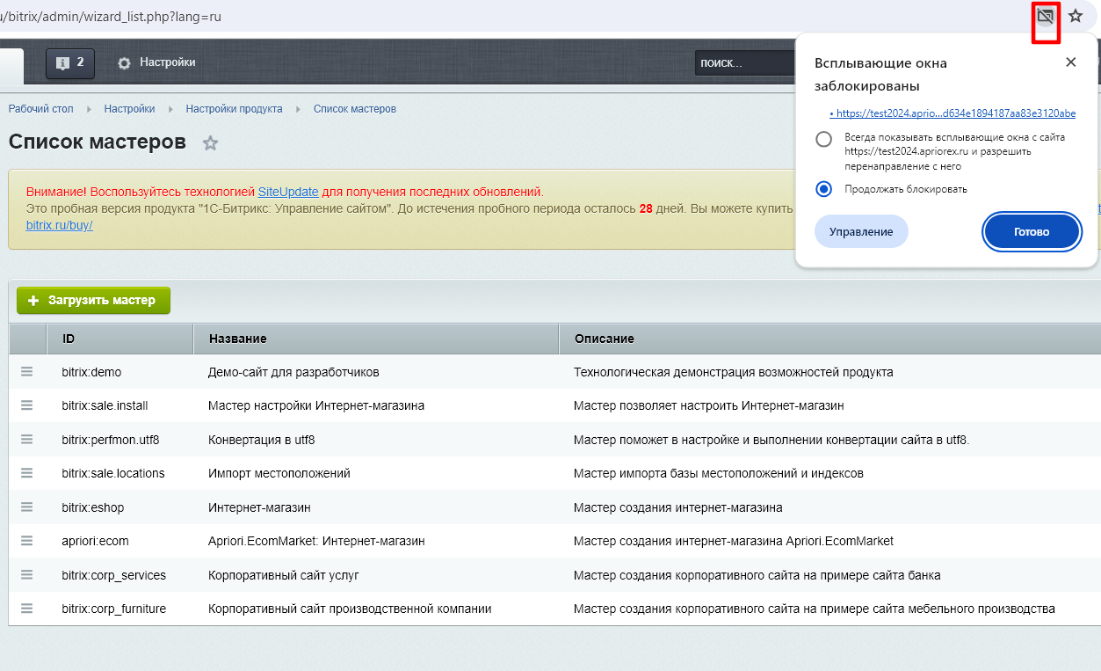Click the Управление button

[860, 232]
